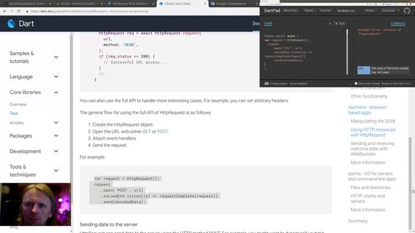Close the Library tour Dart browser tab
Viewport: 415px width, 233px height.
coord(205,4)
